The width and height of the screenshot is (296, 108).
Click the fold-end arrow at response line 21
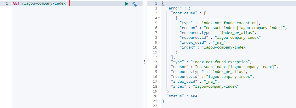159,101
